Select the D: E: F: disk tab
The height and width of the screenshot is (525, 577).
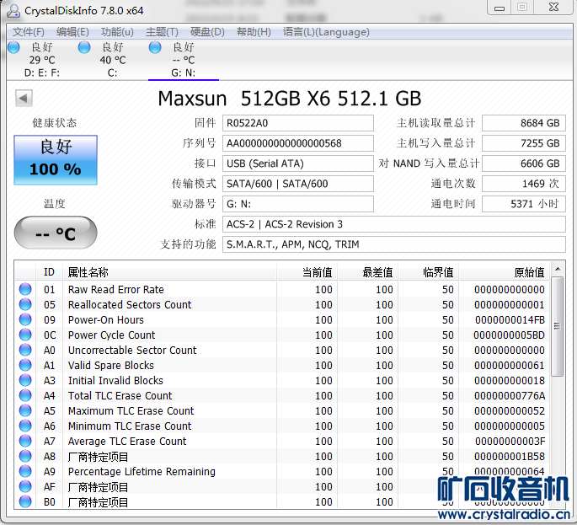click(41, 60)
